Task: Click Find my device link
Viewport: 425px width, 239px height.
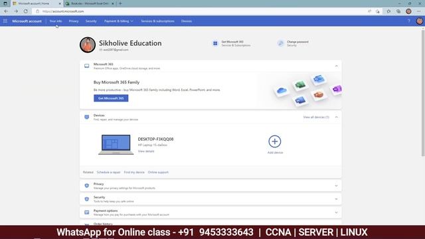Action: [x=134, y=173]
